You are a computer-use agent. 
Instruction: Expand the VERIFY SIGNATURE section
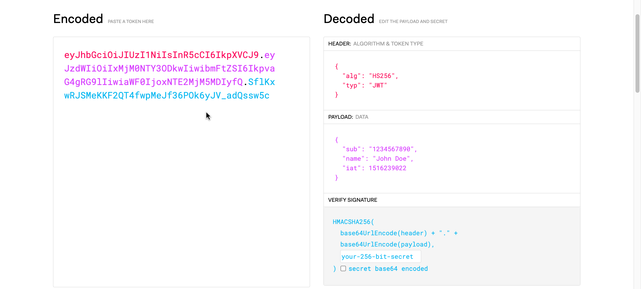(352, 199)
